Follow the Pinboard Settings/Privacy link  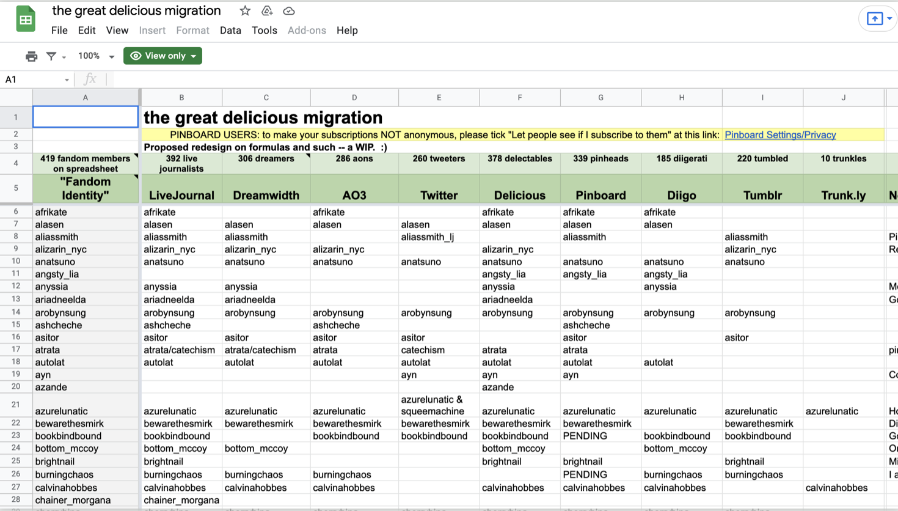(780, 135)
